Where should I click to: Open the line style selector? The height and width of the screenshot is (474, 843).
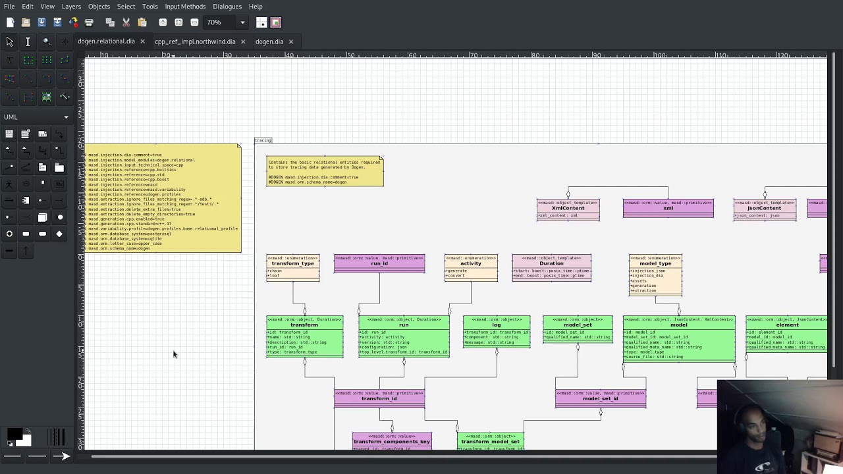(x=37, y=456)
